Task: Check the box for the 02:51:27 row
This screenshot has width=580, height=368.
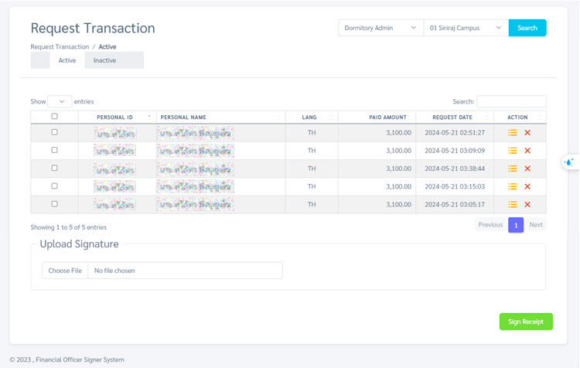Action: [x=54, y=132]
